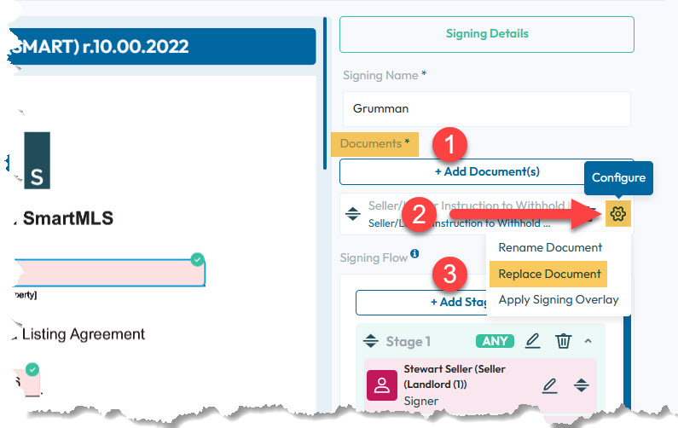Choose Replace Document in the configure menu
678x428 pixels.
coord(549,274)
